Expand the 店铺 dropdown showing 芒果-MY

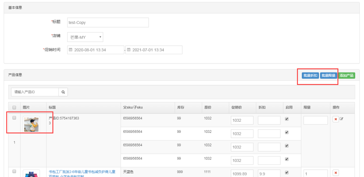85,37
